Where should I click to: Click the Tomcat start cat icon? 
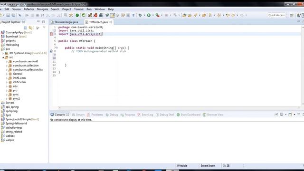click(90, 15)
